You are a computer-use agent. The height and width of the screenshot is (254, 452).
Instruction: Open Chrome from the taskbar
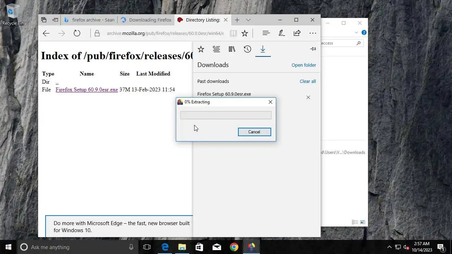click(x=234, y=247)
